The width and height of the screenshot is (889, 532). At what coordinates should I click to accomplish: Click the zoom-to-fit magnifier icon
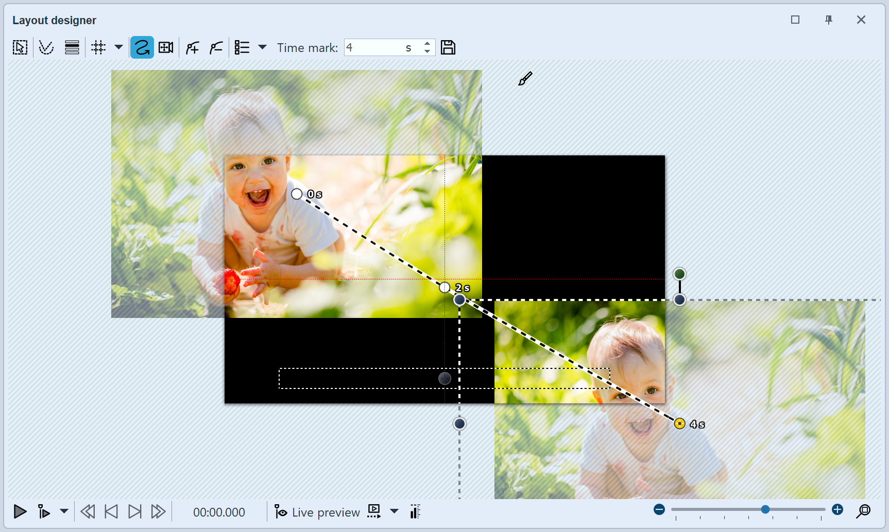pyautogui.click(x=863, y=511)
